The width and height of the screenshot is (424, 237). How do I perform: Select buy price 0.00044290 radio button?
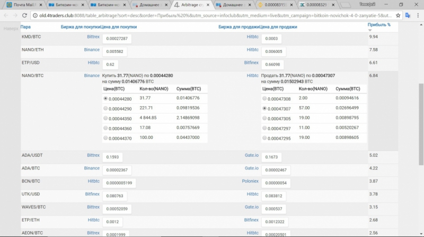click(105, 108)
